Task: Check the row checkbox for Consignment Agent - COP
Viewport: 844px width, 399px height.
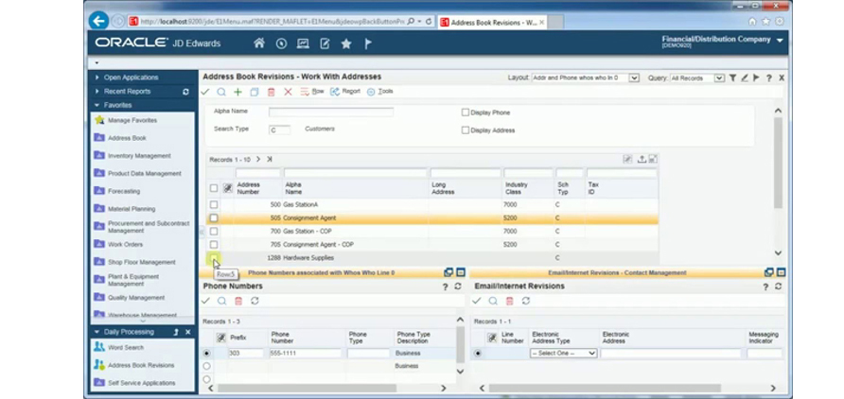Action: click(214, 245)
